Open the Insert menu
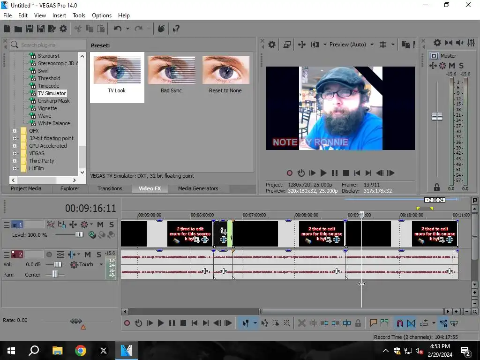This screenshot has width=480, height=360. coord(59,15)
